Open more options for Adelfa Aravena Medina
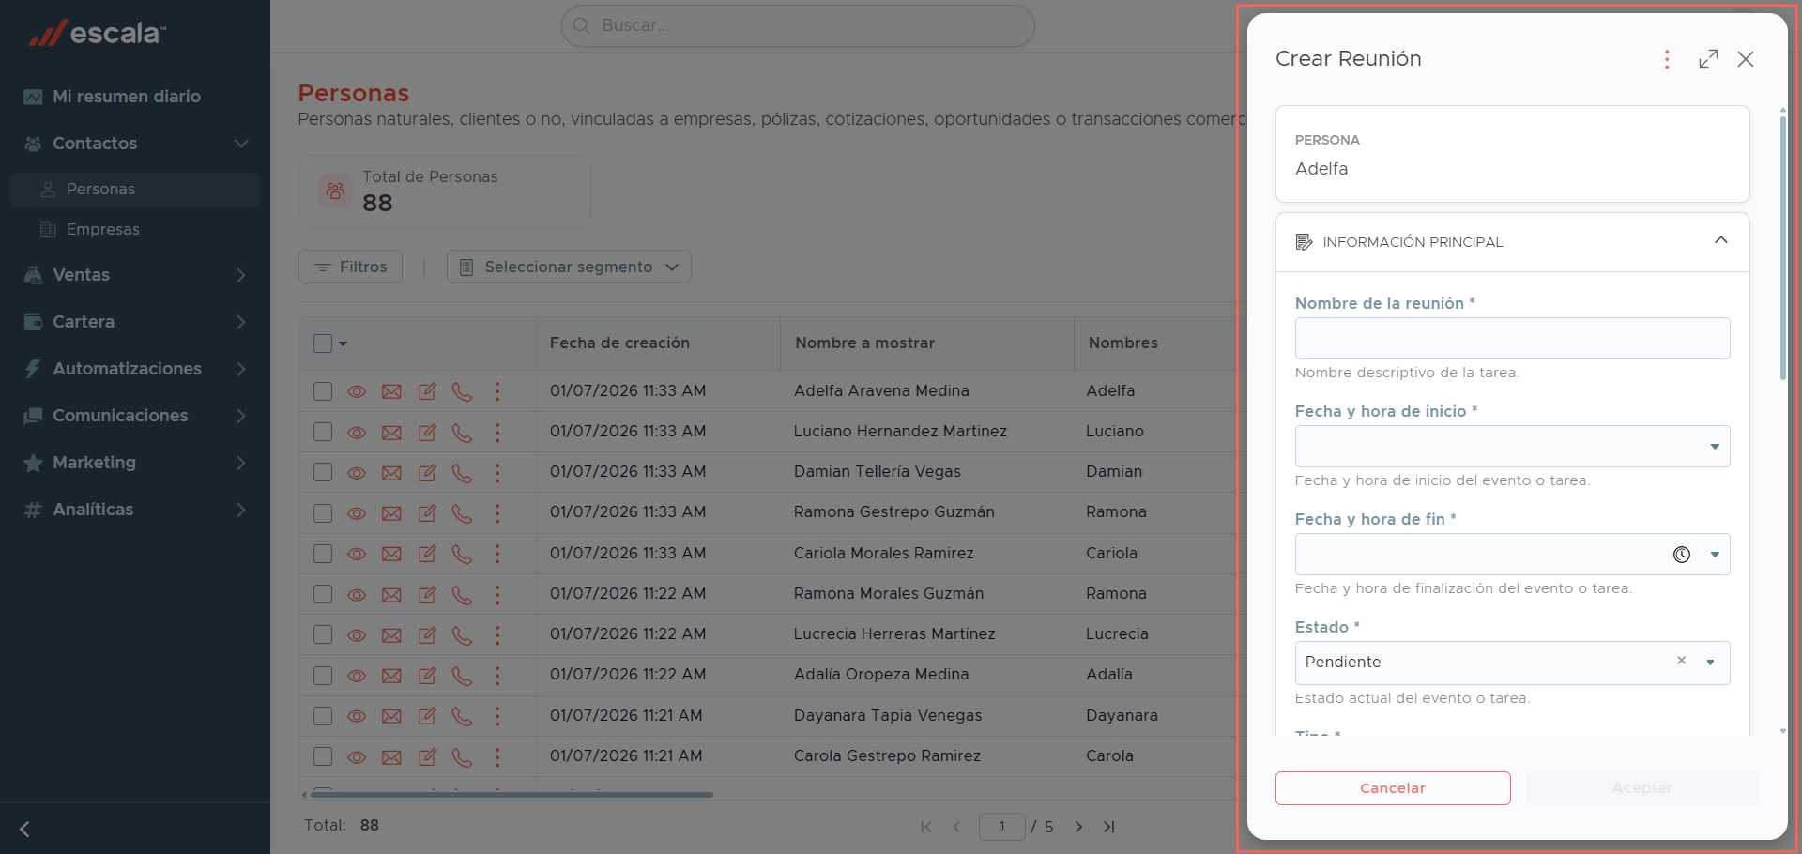The height and width of the screenshot is (854, 1802). point(497,391)
